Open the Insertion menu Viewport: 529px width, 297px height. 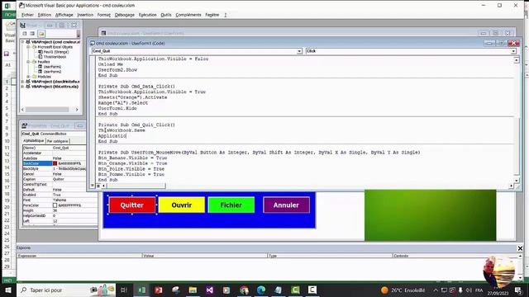coord(85,15)
